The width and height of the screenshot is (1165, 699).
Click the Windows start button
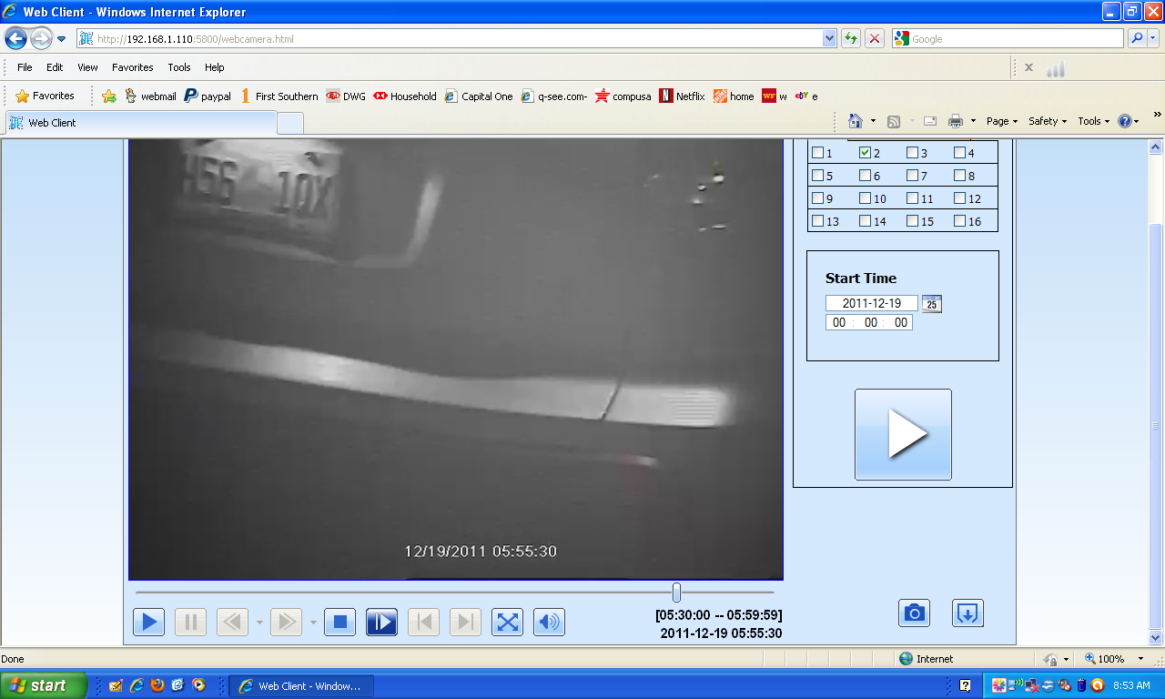point(44,685)
